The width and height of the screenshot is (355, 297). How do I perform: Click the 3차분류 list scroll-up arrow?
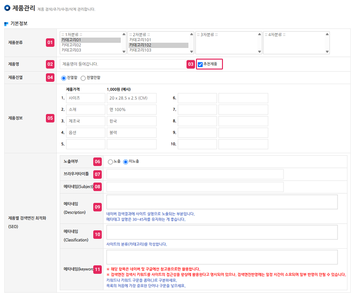259,35
